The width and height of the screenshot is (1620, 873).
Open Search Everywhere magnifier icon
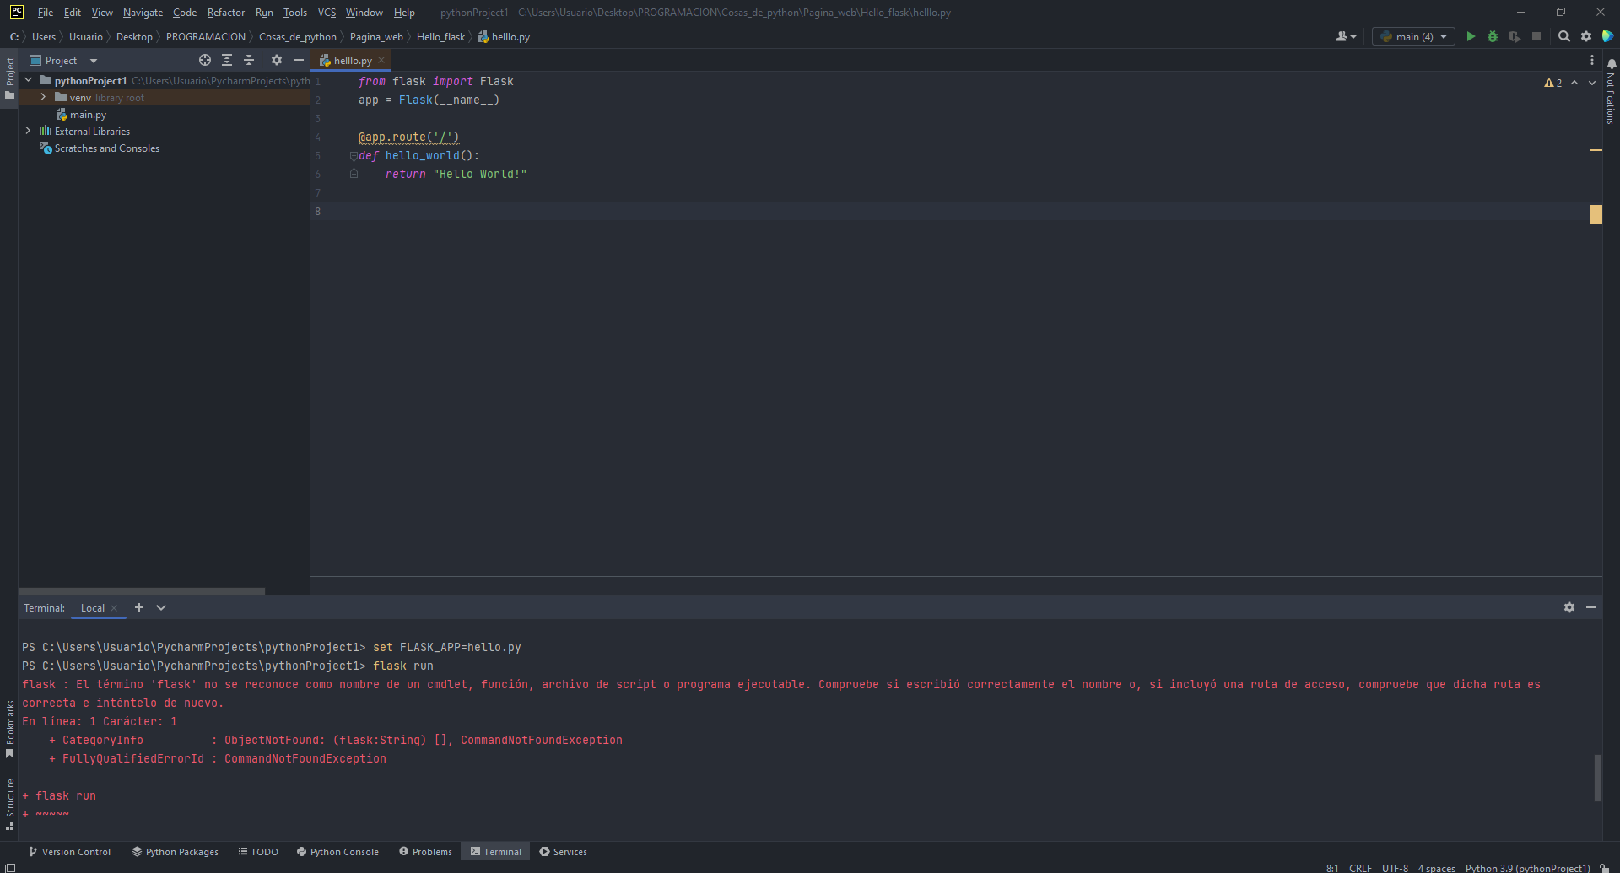coord(1563,36)
